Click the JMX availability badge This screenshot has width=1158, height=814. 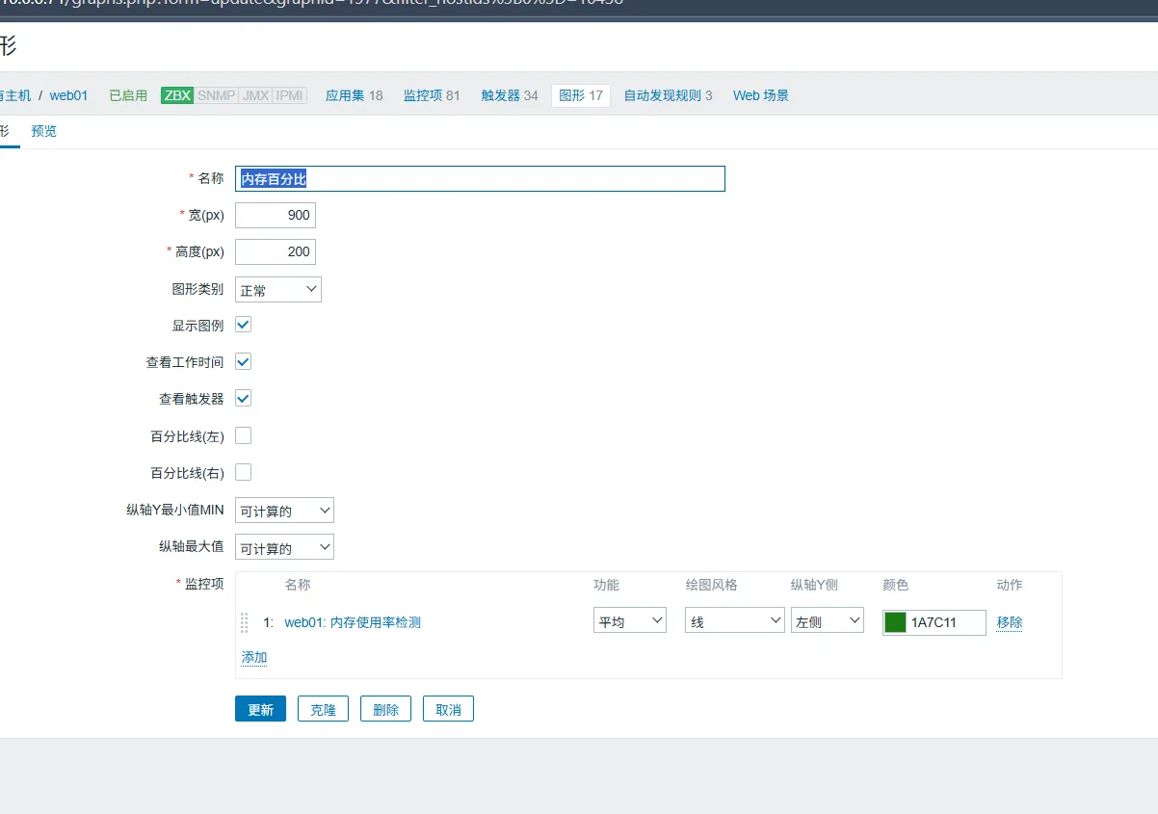tap(255, 95)
